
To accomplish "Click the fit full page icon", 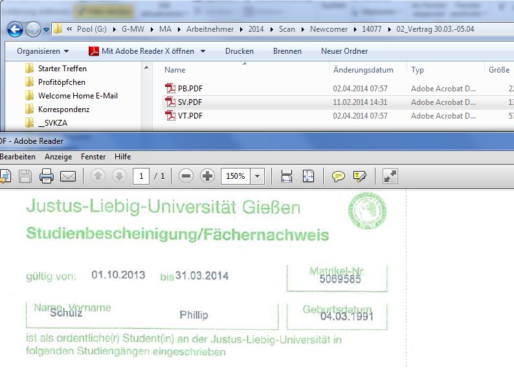I will [x=308, y=176].
